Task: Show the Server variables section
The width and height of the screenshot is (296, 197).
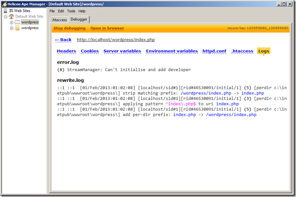Action: 122,51
